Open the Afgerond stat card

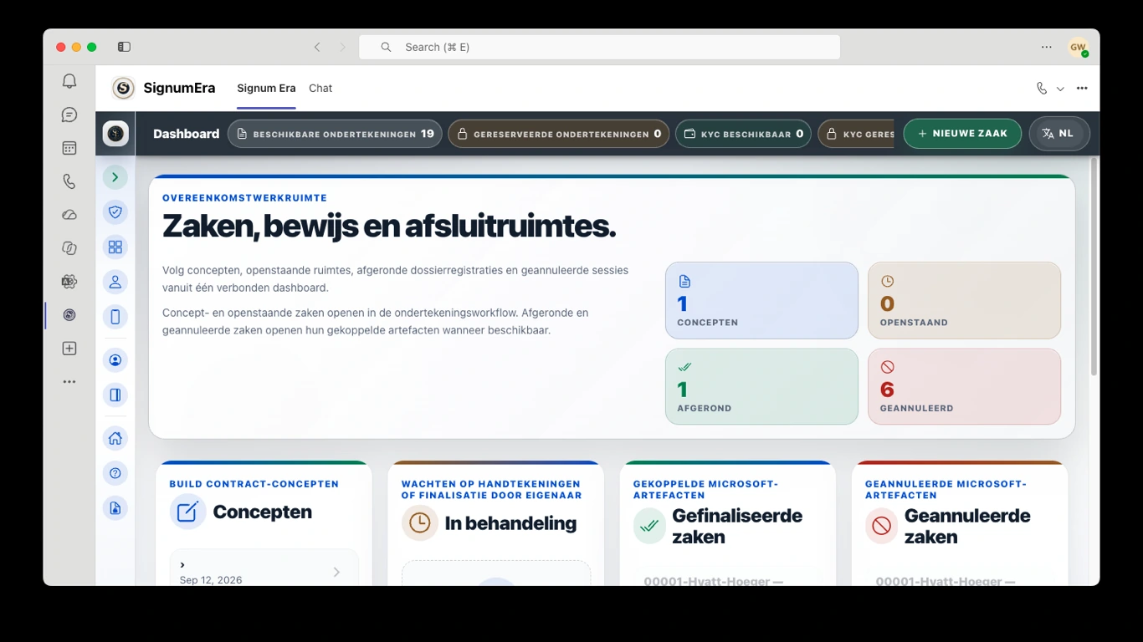point(761,386)
